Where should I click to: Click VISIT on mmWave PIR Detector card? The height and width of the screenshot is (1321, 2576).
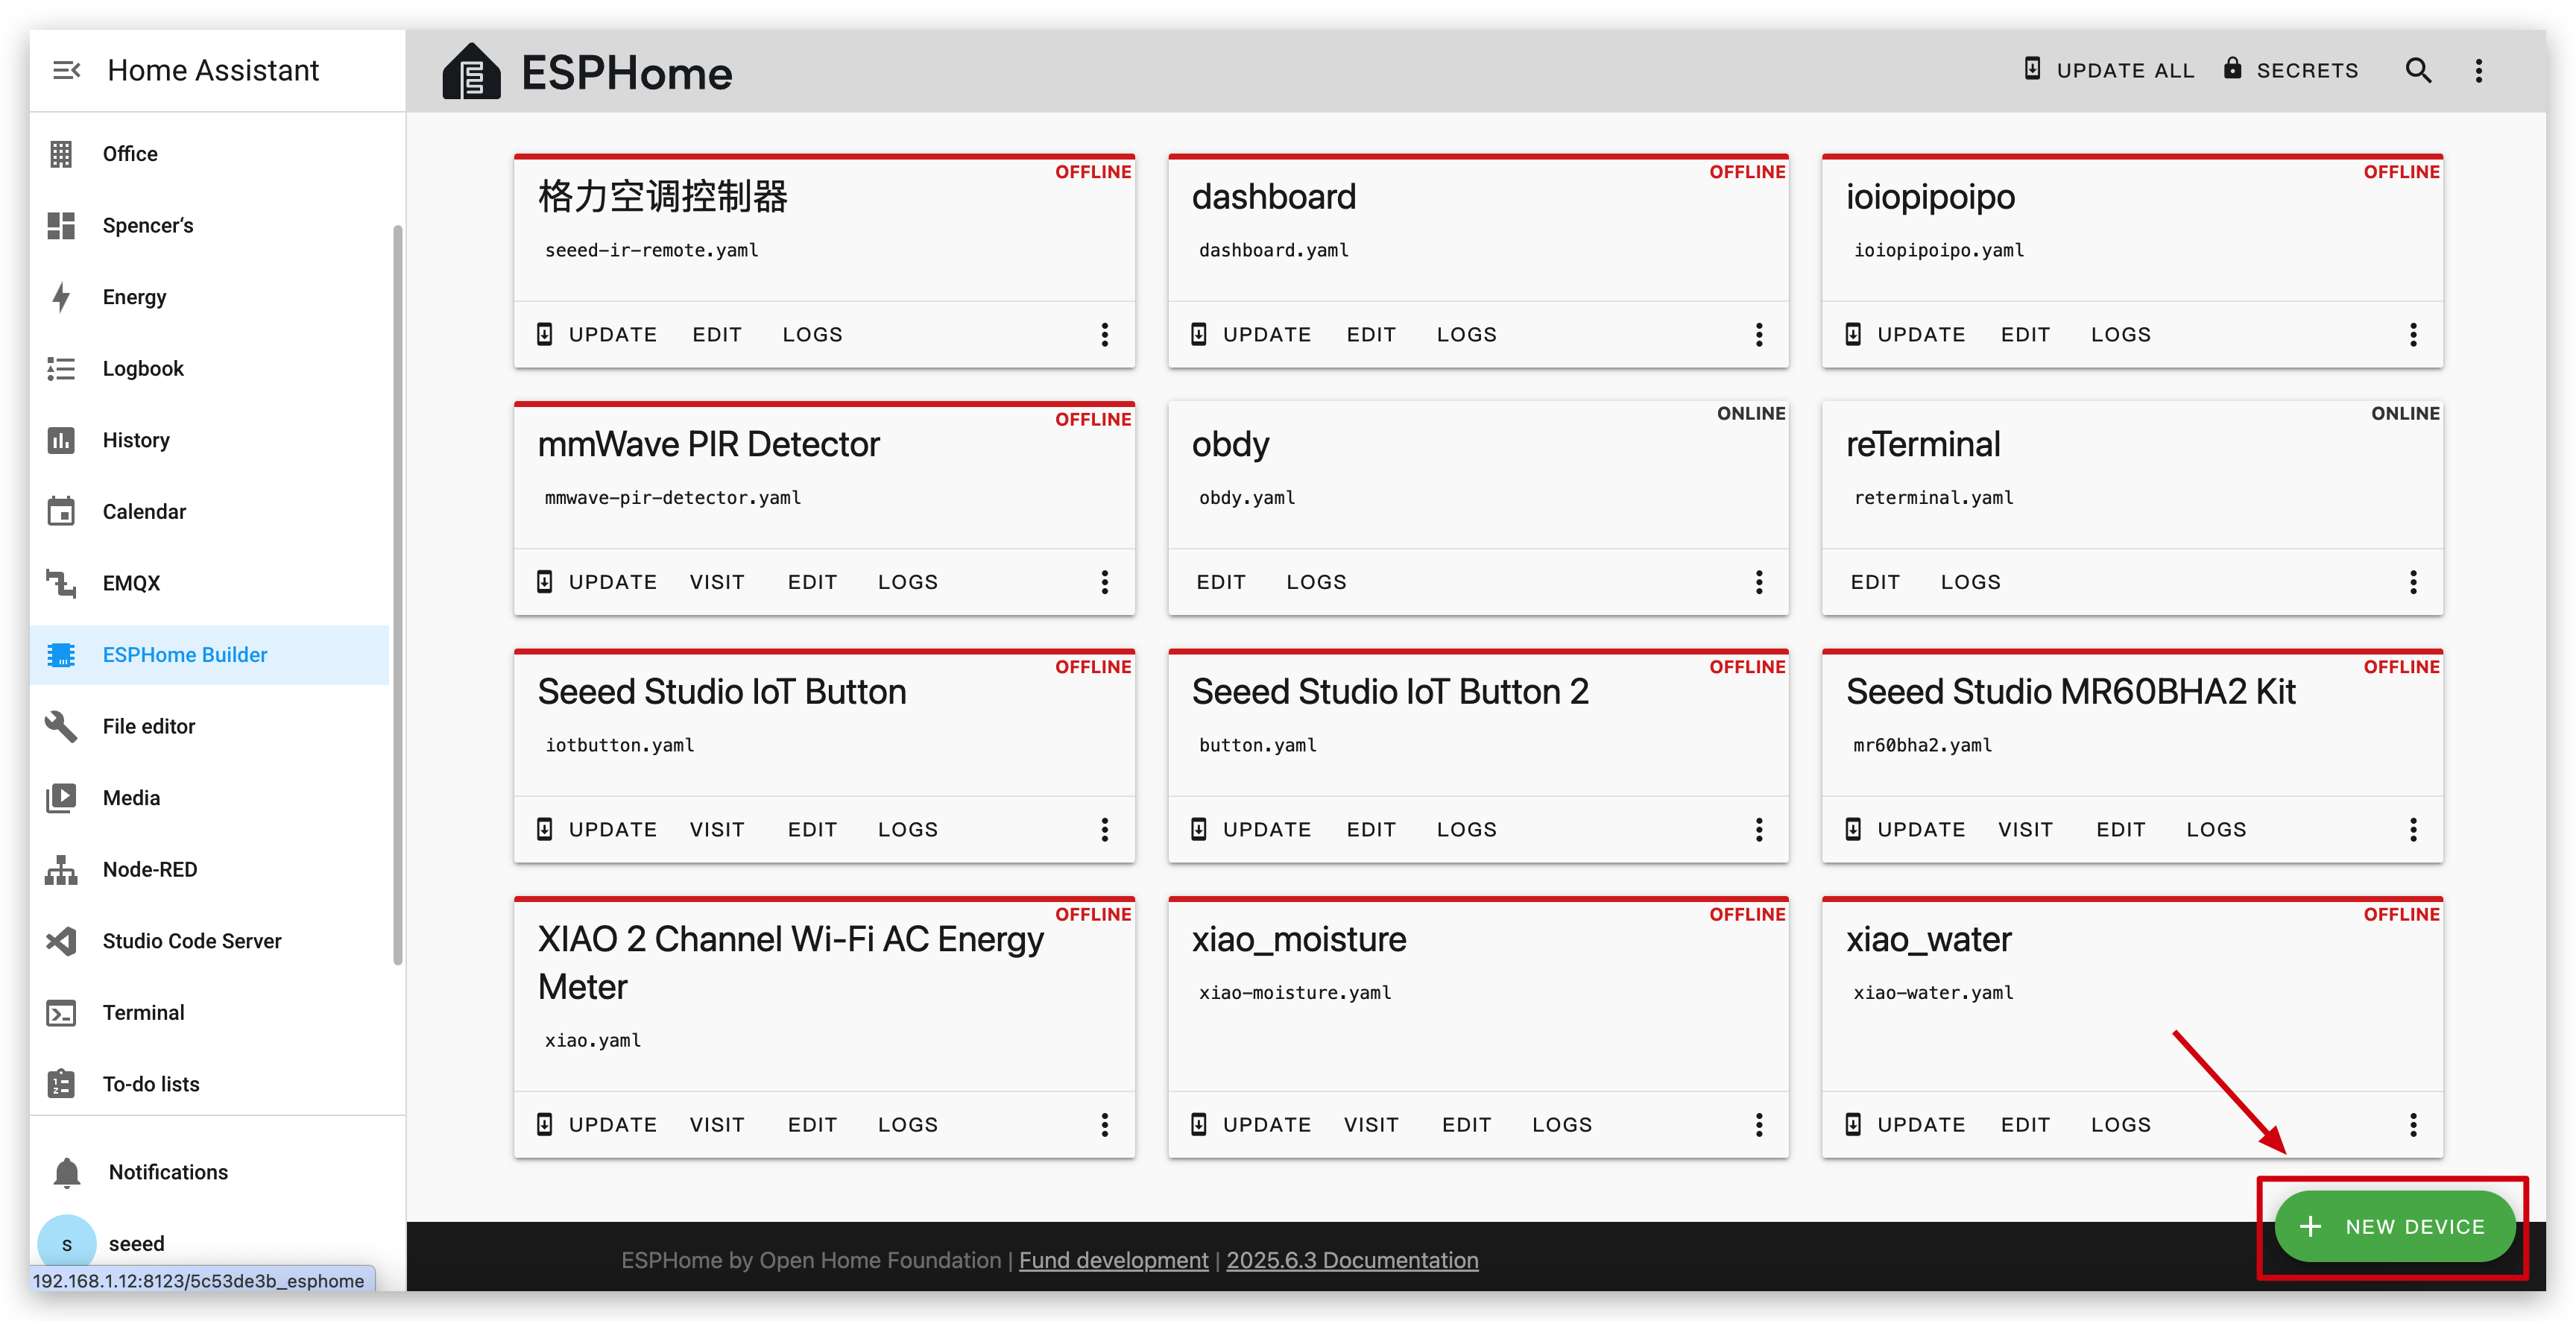[717, 582]
